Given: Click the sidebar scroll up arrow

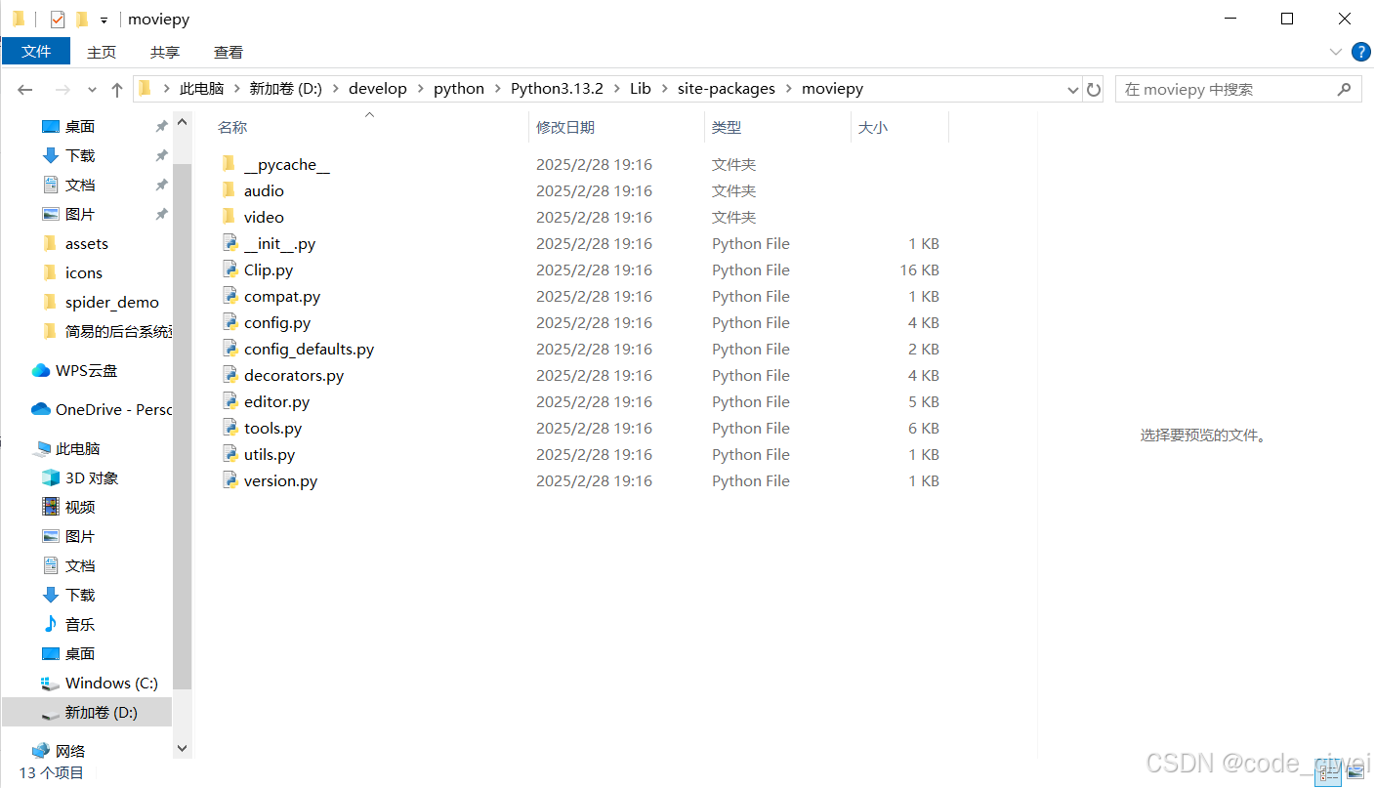Looking at the screenshot, I should pyautogui.click(x=182, y=122).
